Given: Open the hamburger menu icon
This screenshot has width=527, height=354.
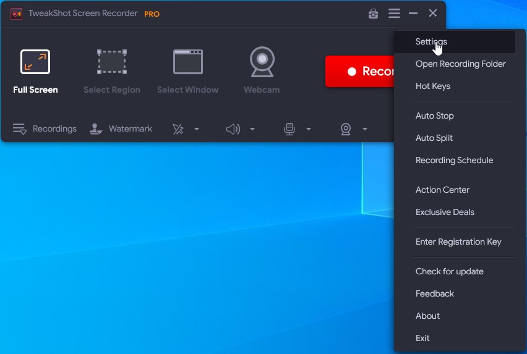Looking at the screenshot, I should tap(394, 14).
